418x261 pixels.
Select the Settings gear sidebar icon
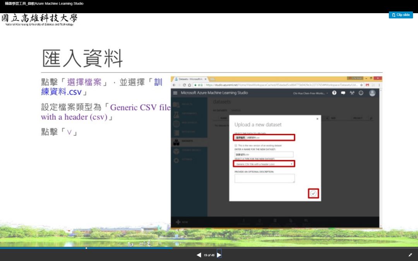point(176,160)
